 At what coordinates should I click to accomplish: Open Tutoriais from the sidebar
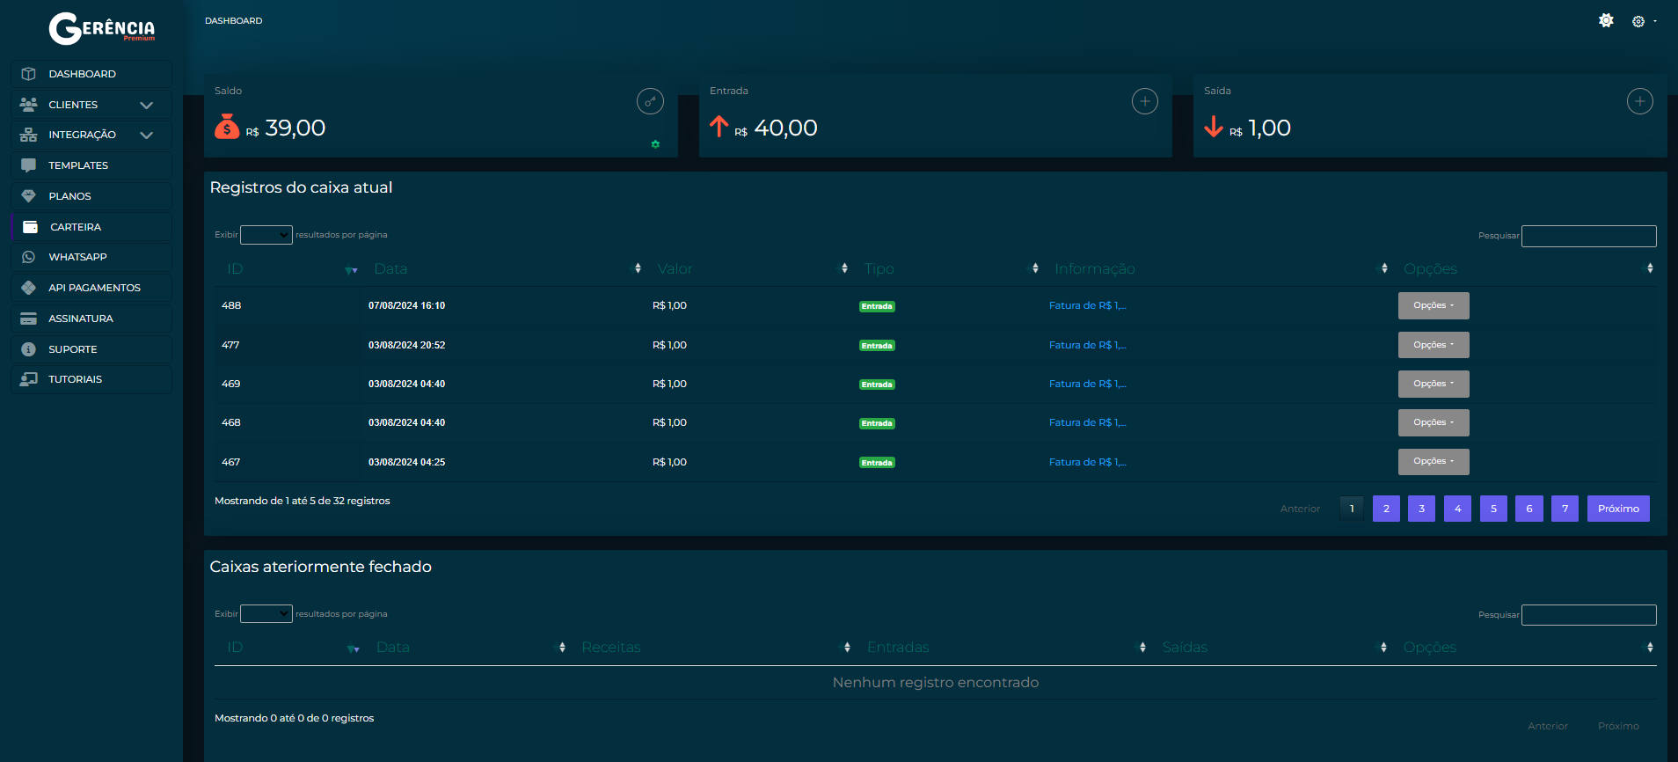(75, 379)
